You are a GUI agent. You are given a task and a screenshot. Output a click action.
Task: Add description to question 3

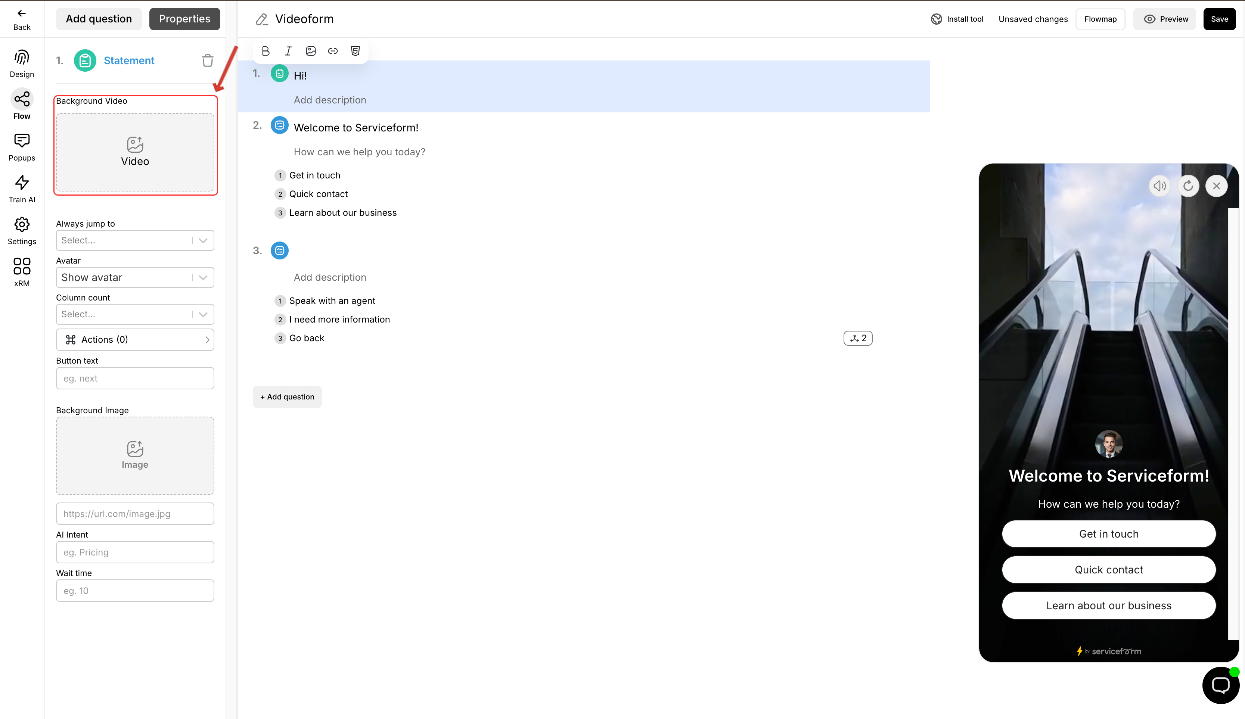(x=330, y=277)
